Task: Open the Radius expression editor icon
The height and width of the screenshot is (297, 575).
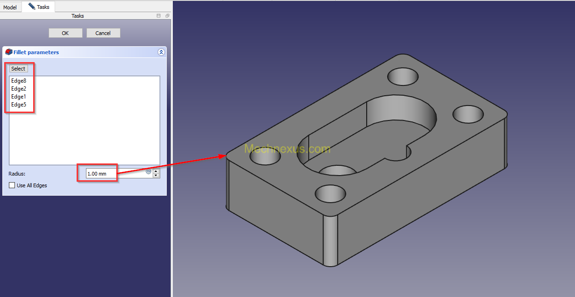Action: tap(149, 171)
